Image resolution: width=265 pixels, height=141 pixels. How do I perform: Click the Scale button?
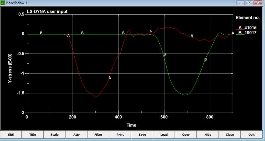54,135
